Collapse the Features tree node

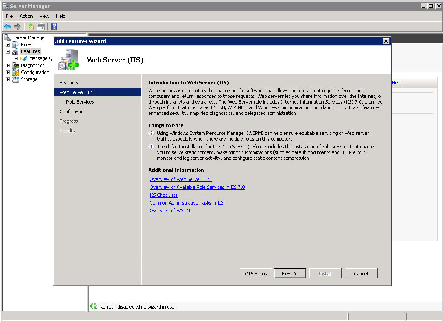8,52
